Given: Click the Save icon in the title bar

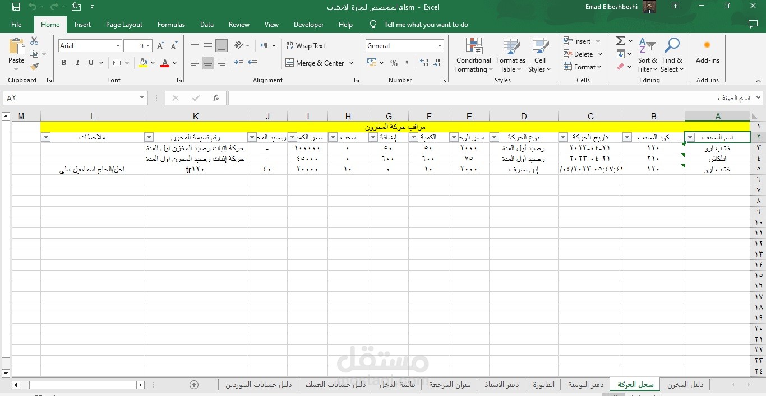Looking at the screenshot, I should [x=16, y=7].
